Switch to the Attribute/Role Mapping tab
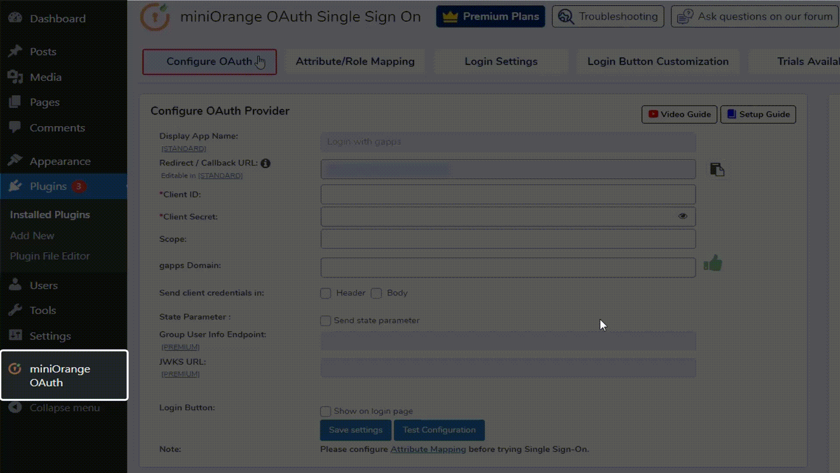The image size is (840, 473). point(354,61)
